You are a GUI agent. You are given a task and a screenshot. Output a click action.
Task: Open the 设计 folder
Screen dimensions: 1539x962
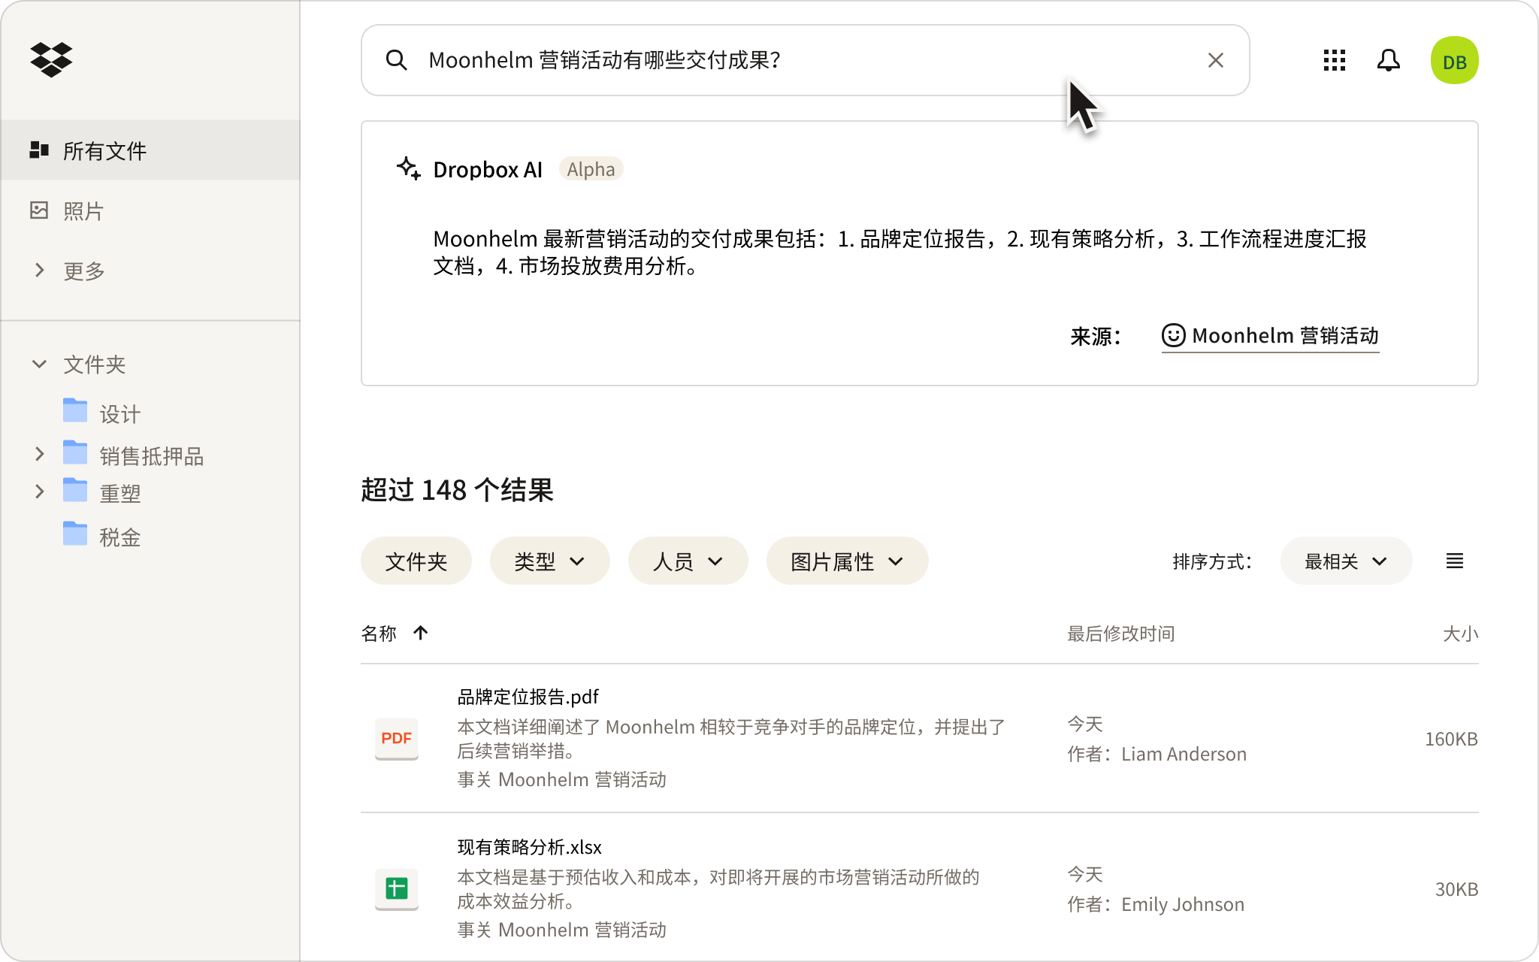click(120, 413)
